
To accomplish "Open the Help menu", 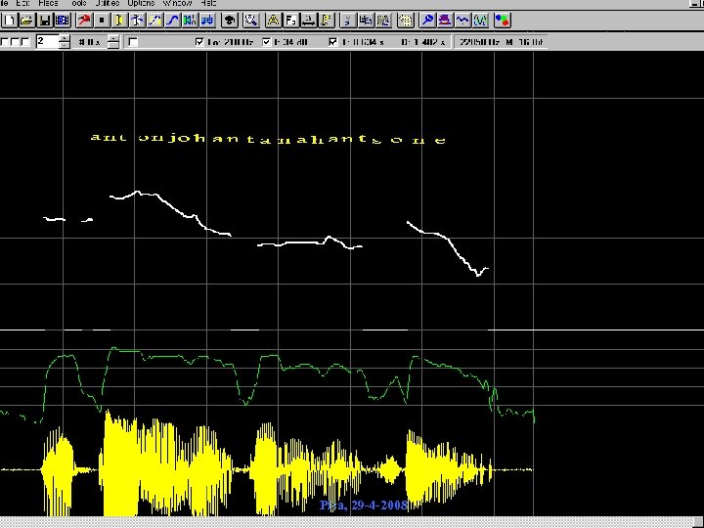I will [208, 3].
